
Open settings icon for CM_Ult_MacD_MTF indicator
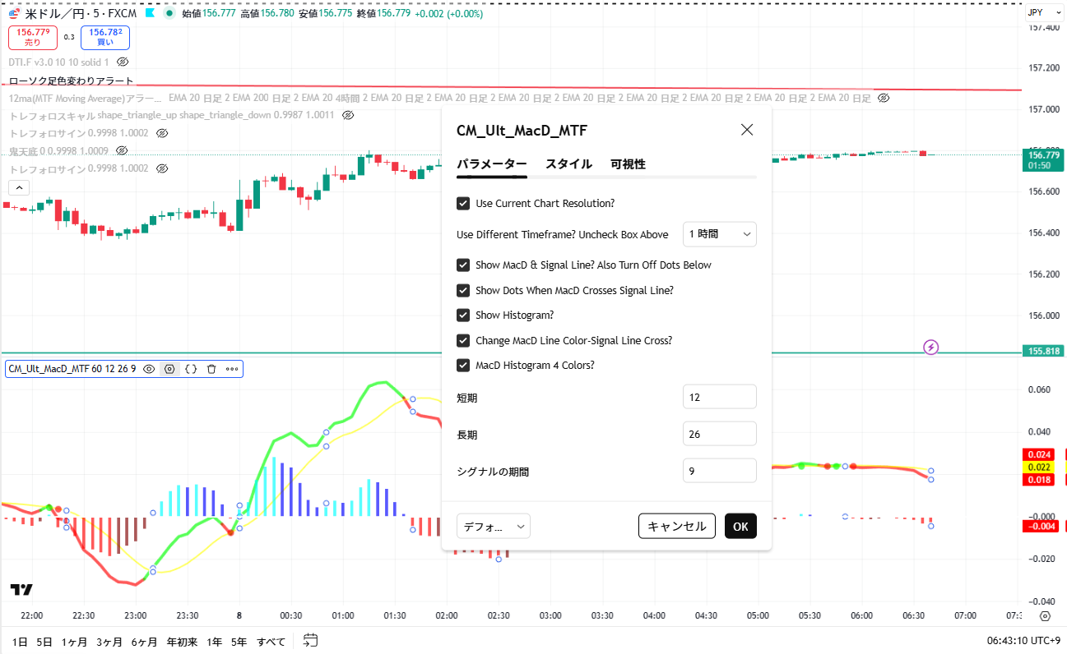tap(169, 370)
